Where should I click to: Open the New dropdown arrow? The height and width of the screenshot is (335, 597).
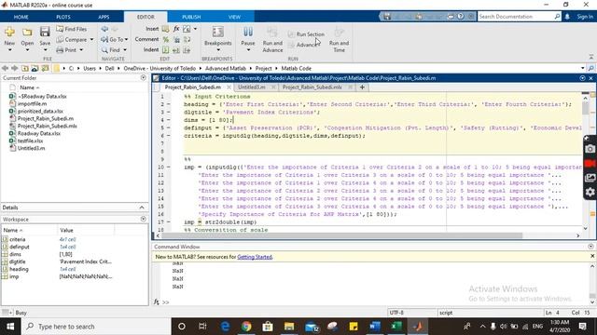[x=9, y=50]
